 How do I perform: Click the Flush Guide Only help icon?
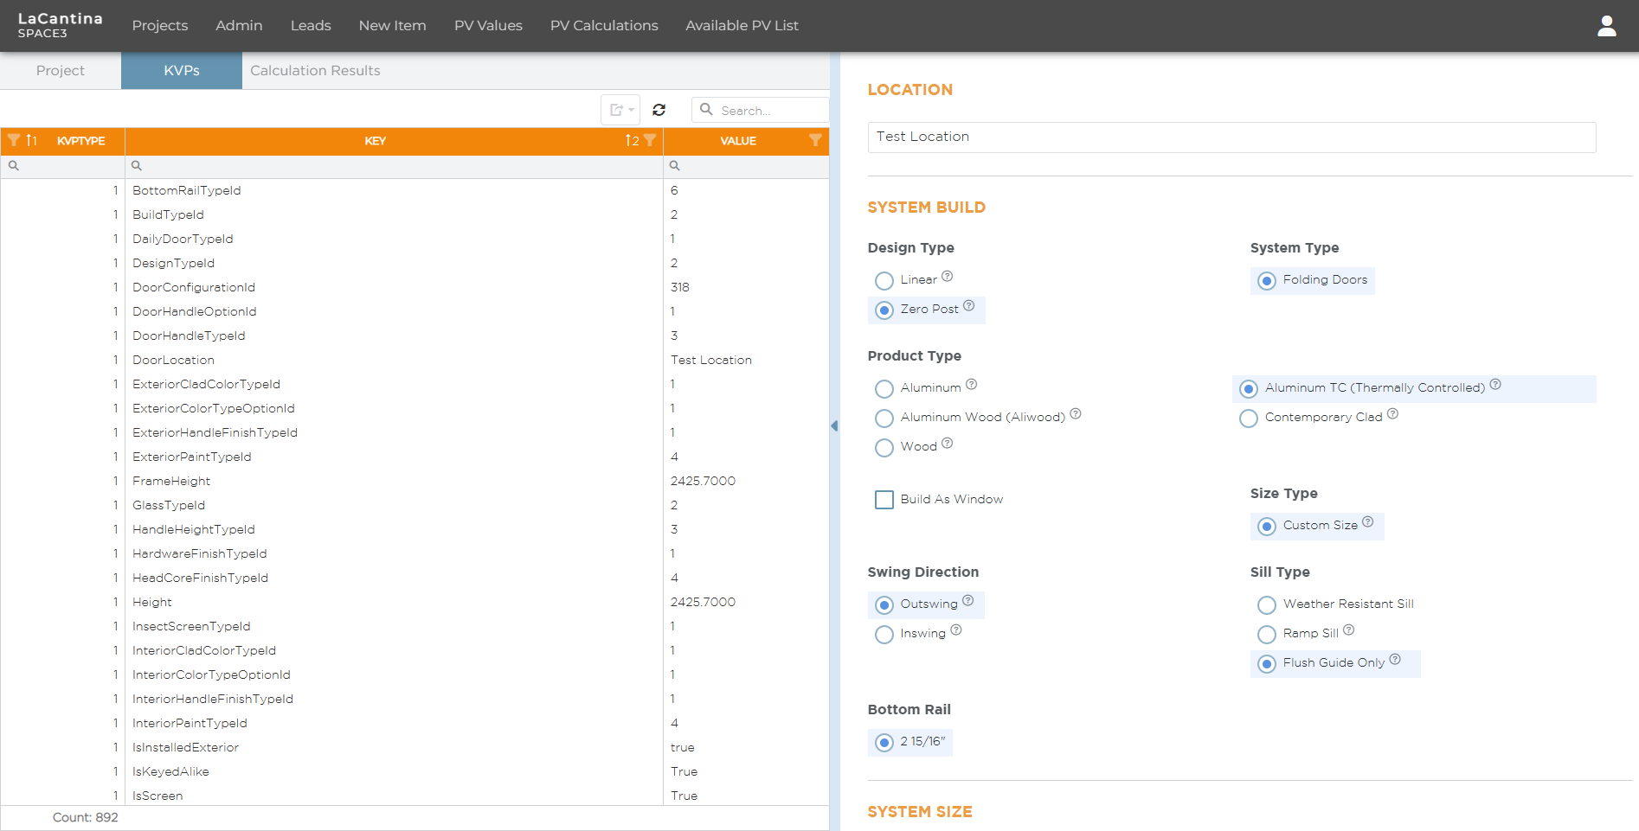(1395, 660)
